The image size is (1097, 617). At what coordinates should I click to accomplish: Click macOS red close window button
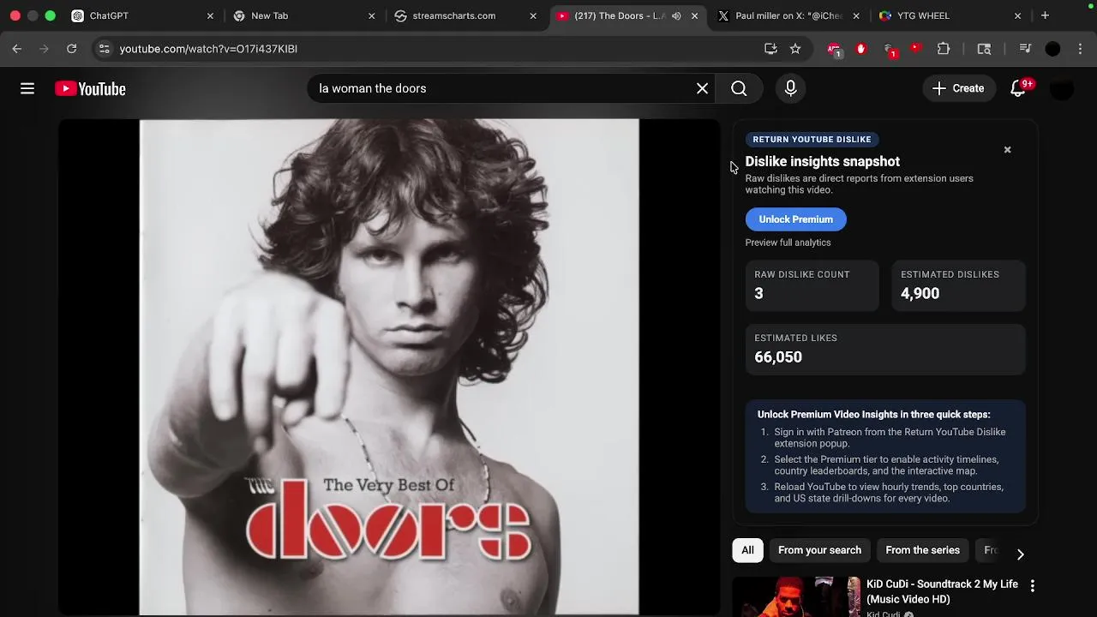(x=15, y=15)
